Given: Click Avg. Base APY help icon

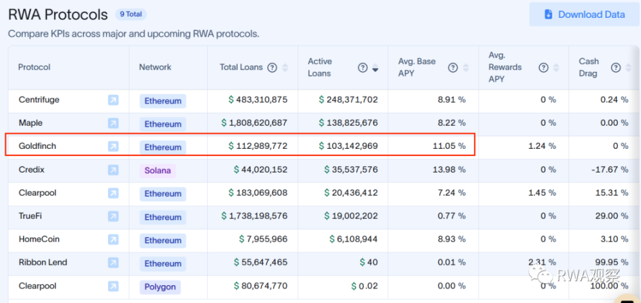Looking at the screenshot, I should click(453, 67).
